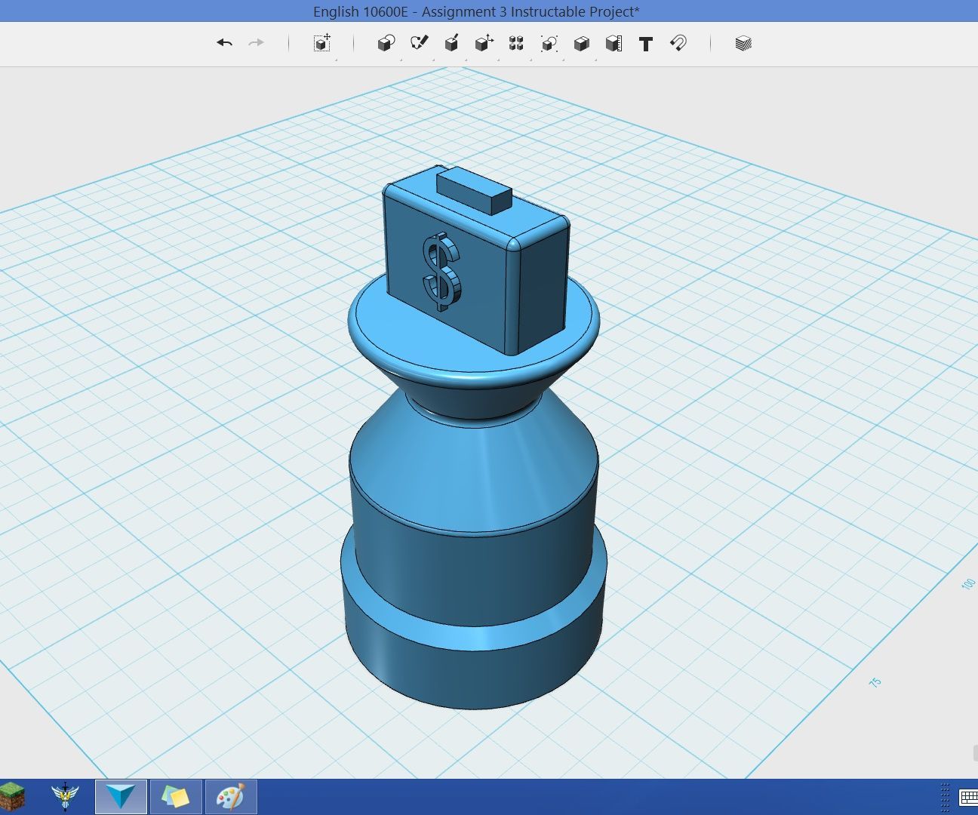Select the Text tool
This screenshot has width=978, height=815.
(646, 43)
